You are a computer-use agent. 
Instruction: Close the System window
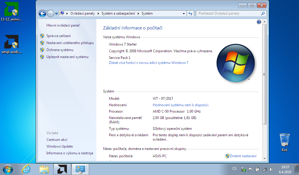(262, 5)
